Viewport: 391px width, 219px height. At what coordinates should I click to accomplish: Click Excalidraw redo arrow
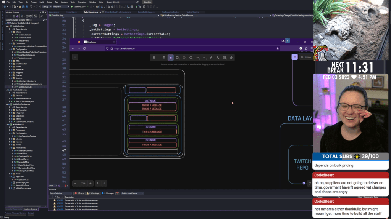pos(104,184)
